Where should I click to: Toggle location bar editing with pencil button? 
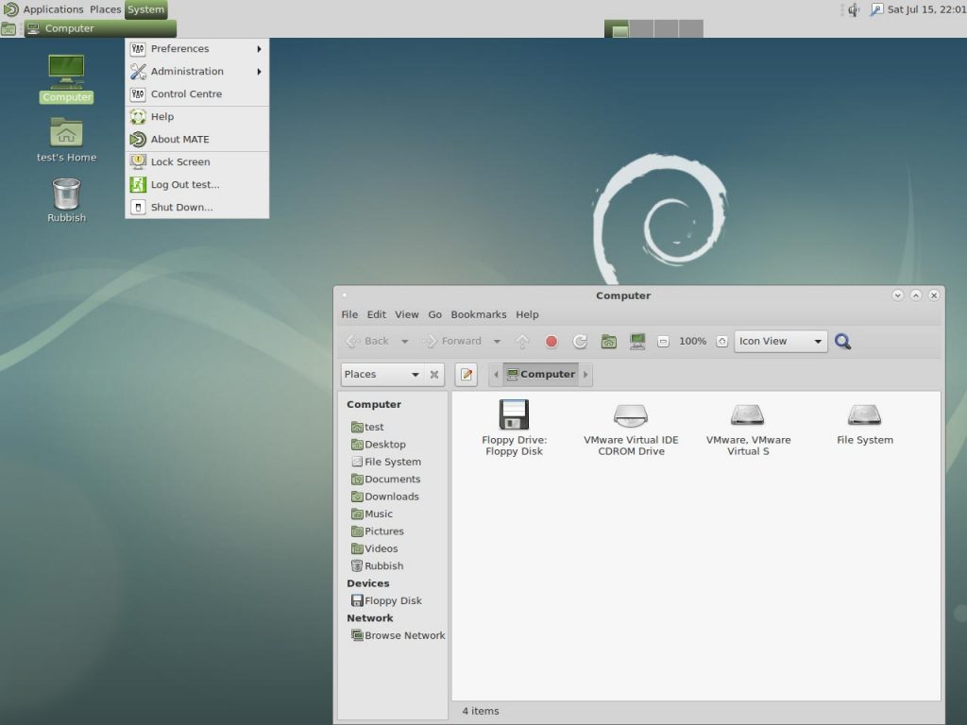click(x=466, y=374)
